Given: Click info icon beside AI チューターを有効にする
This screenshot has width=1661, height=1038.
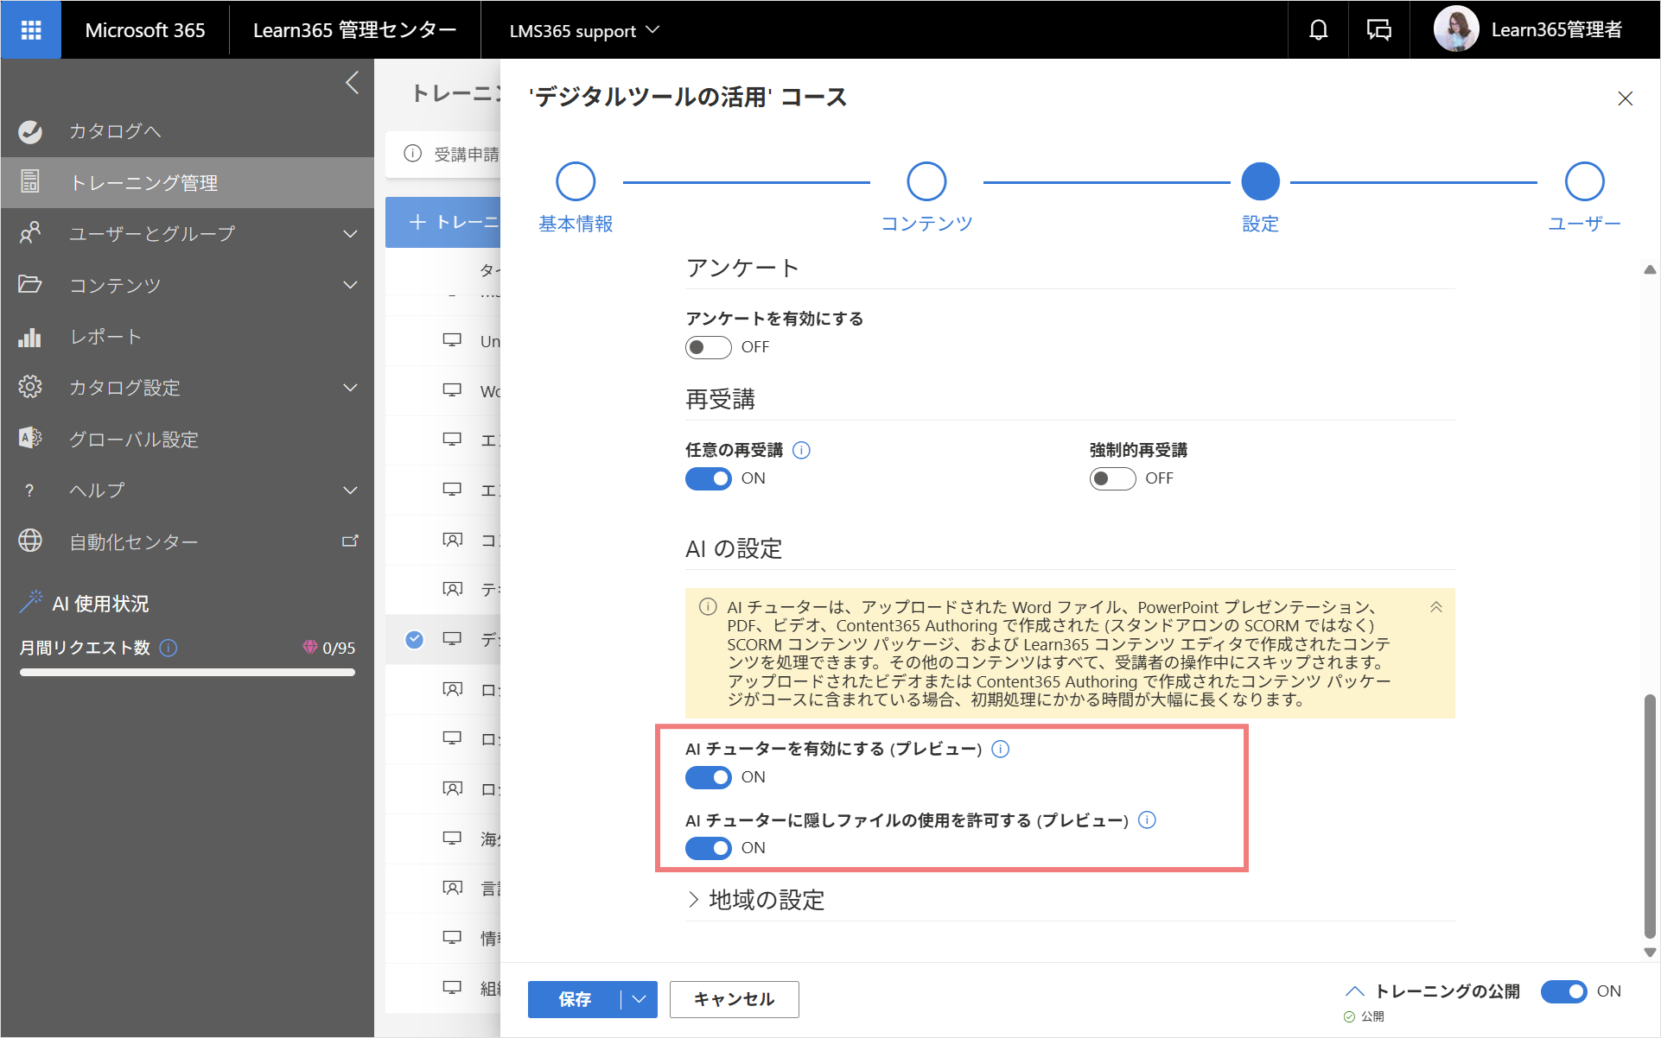Looking at the screenshot, I should 1000,749.
